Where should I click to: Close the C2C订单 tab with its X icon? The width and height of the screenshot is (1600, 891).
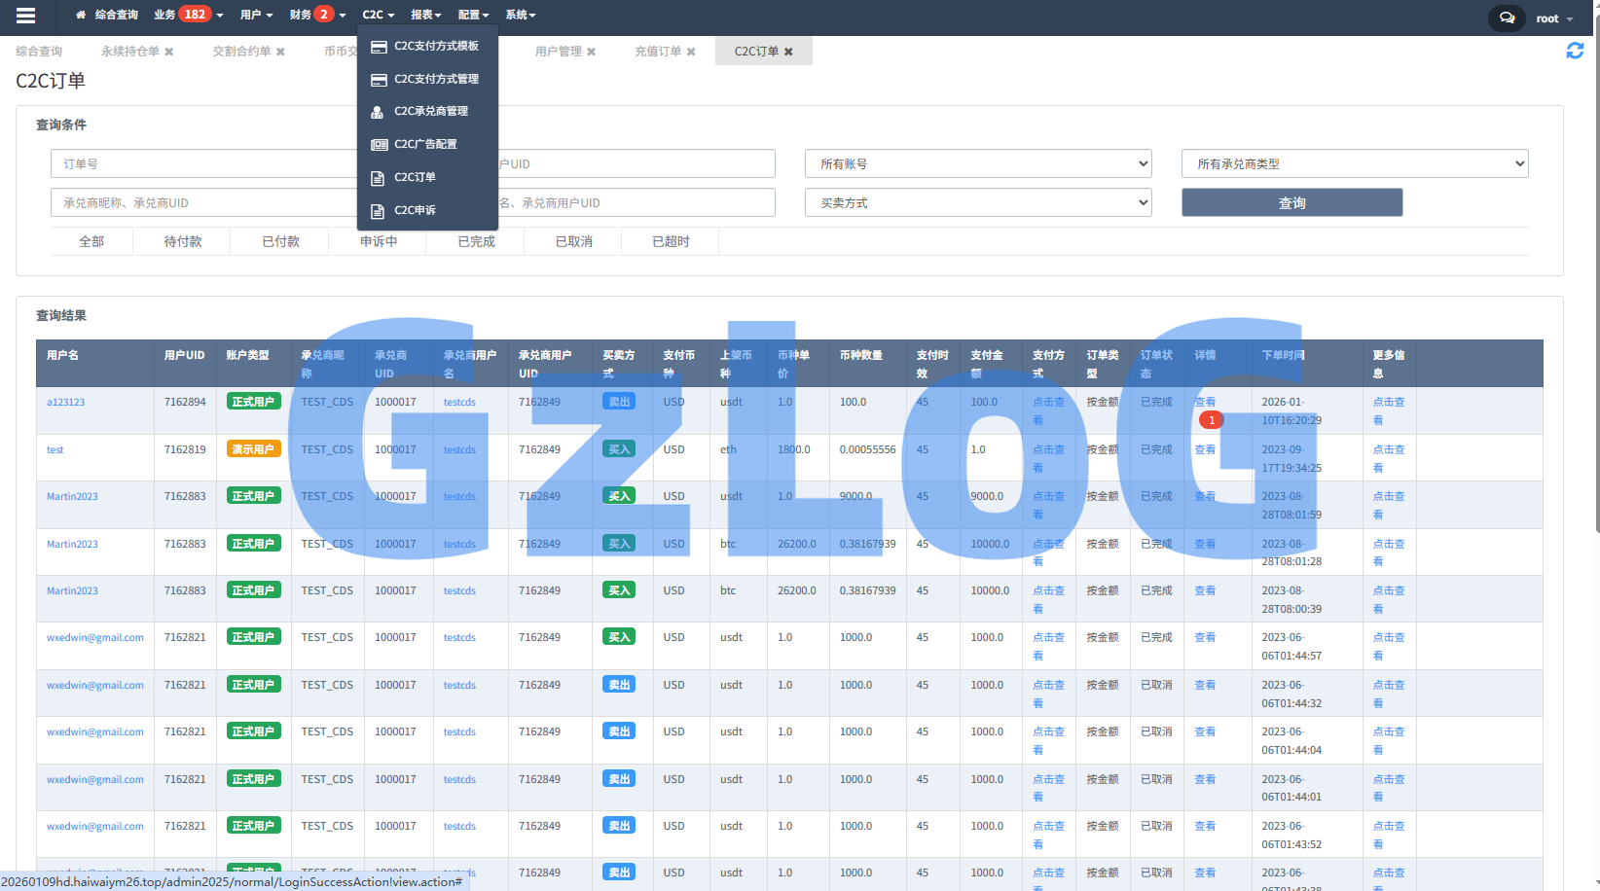(788, 52)
